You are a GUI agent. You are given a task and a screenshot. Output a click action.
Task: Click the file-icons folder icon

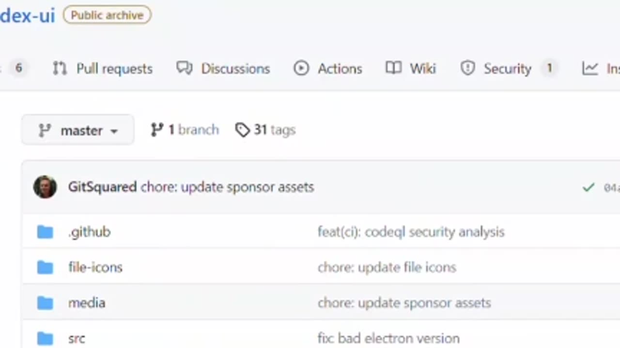[x=45, y=267]
